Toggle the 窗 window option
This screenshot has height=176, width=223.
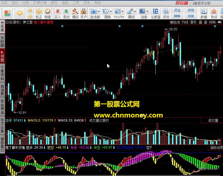click(206, 22)
